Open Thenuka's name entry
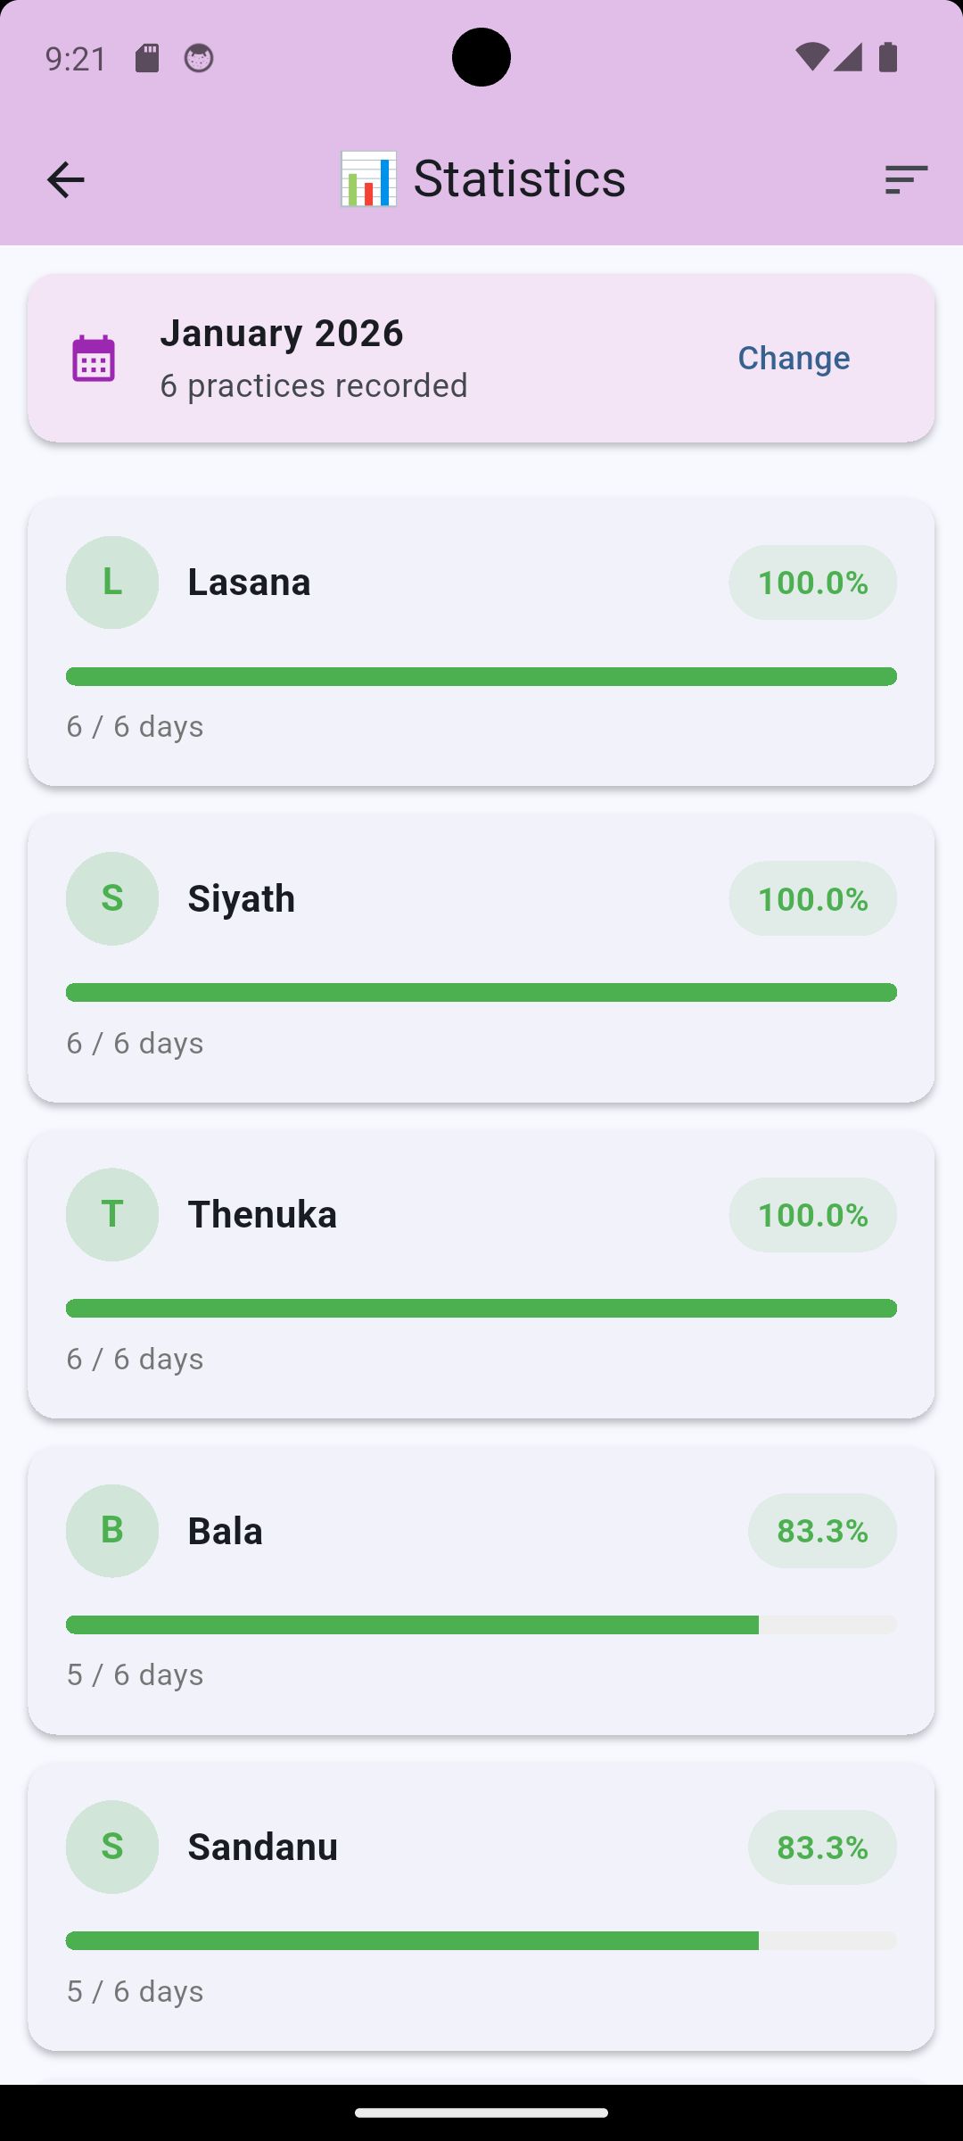 (x=262, y=1215)
